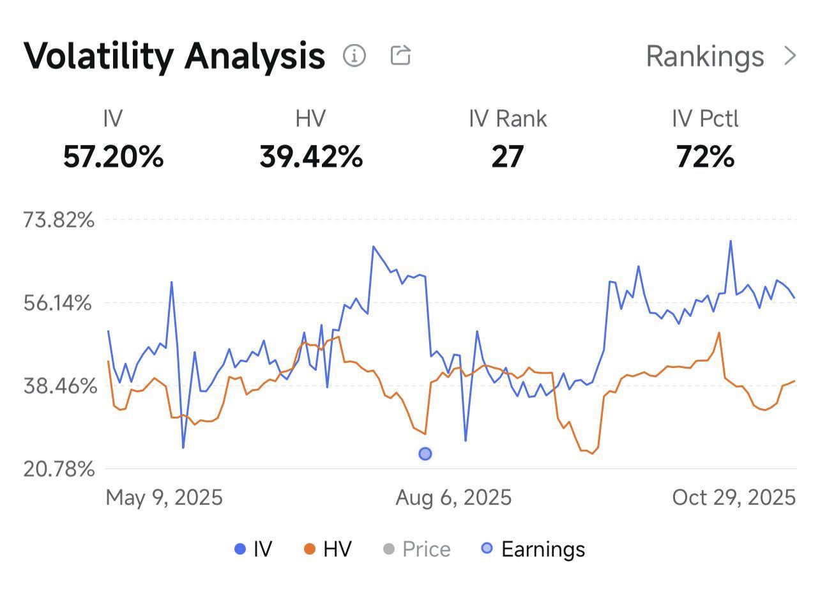Toggle the Earnings legend marker
The height and width of the screenshot is (614, 820).
533,549
